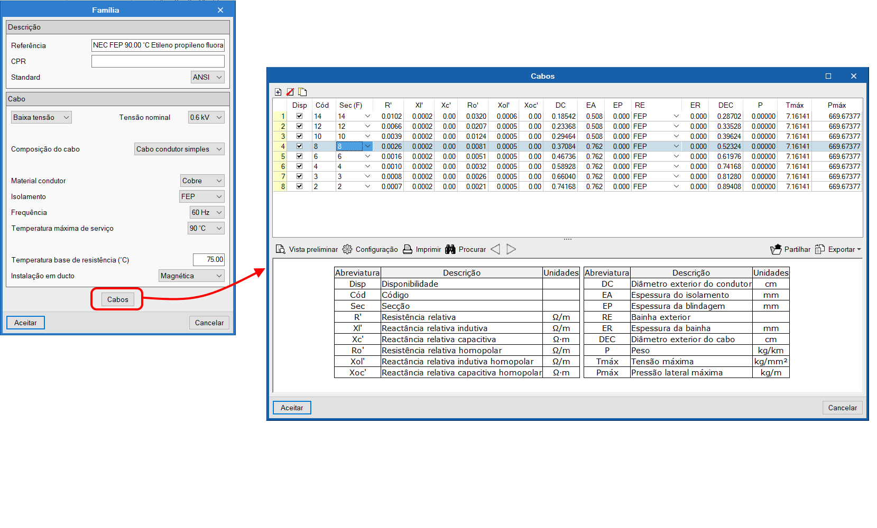Viewport: 877px width, 528px height.
Task: Click Temperatura base de resistência field
Action: point(209,260)
